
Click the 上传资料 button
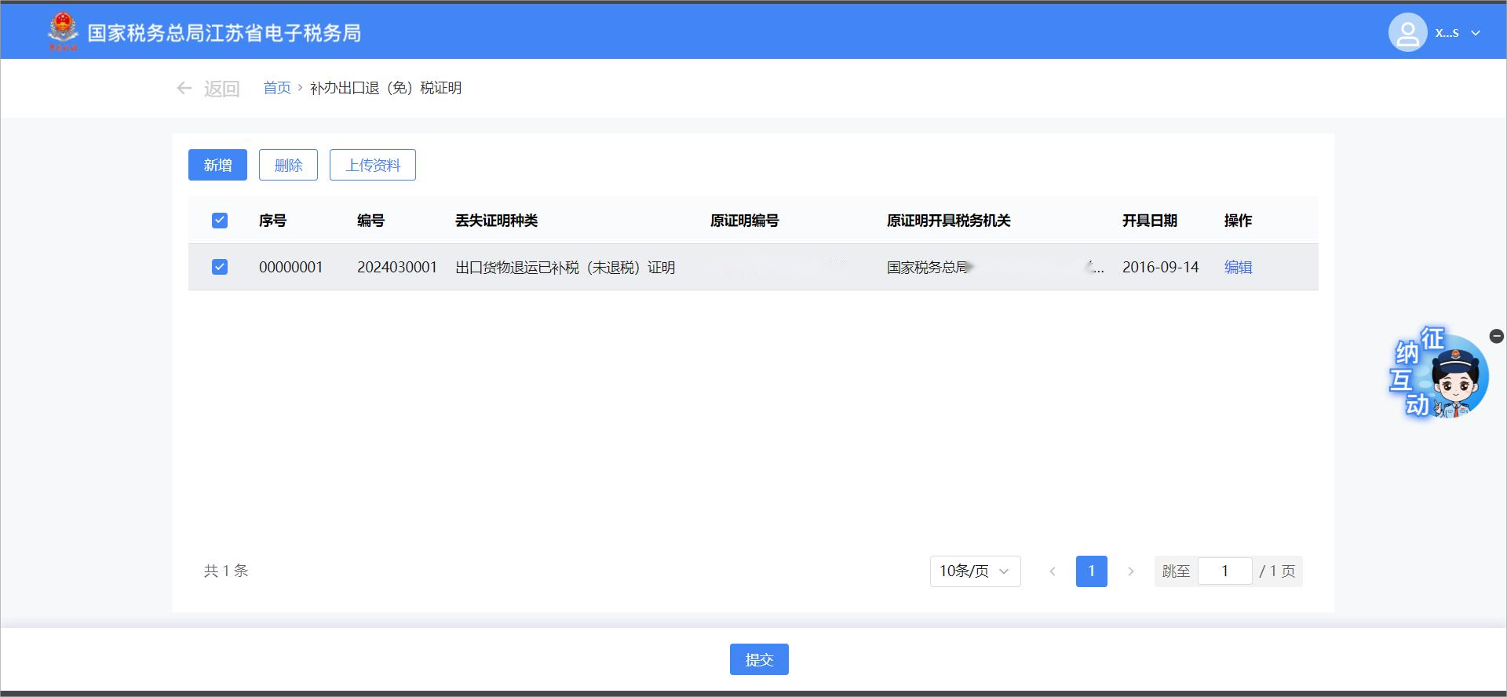(x=372, y=165)
